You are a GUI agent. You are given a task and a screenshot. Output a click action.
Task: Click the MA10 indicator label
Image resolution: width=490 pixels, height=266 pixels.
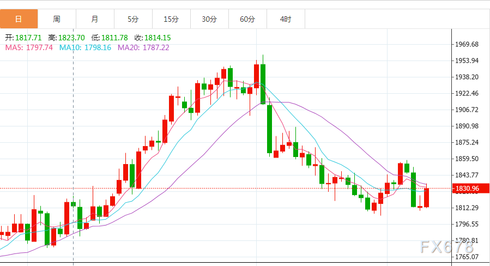click(x=86, y=47)
